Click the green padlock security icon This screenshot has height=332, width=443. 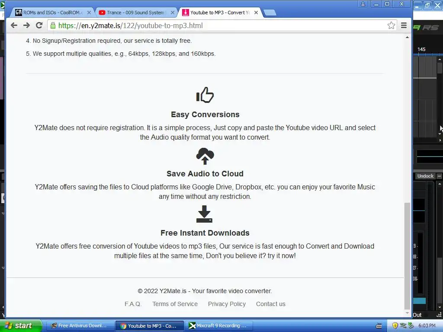53,26
